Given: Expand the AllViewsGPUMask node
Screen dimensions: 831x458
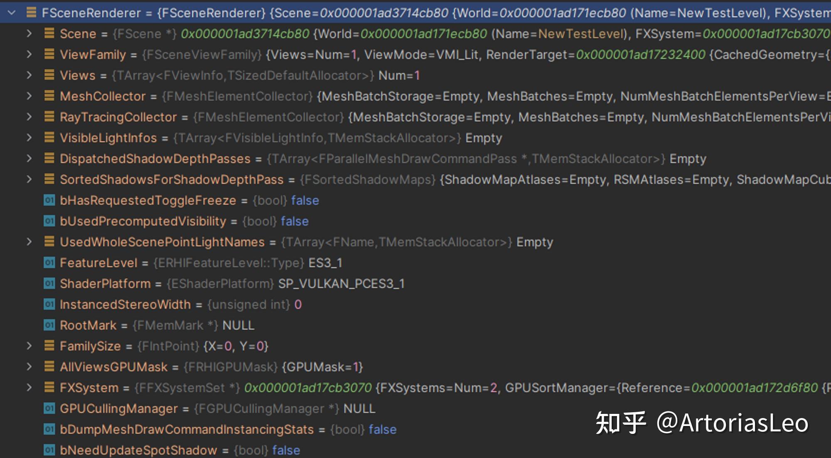Looking at the screenshot, I should point(29,366).
